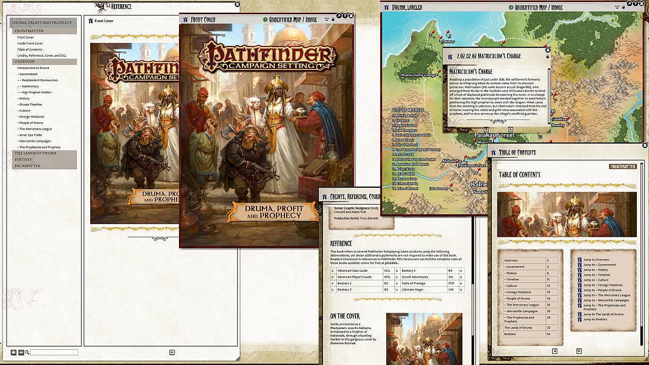Screen dimensions: 649x365
Task: Click the link icon in Front Cover image window title
Action: pyautogui.click(x=186, y=19)
